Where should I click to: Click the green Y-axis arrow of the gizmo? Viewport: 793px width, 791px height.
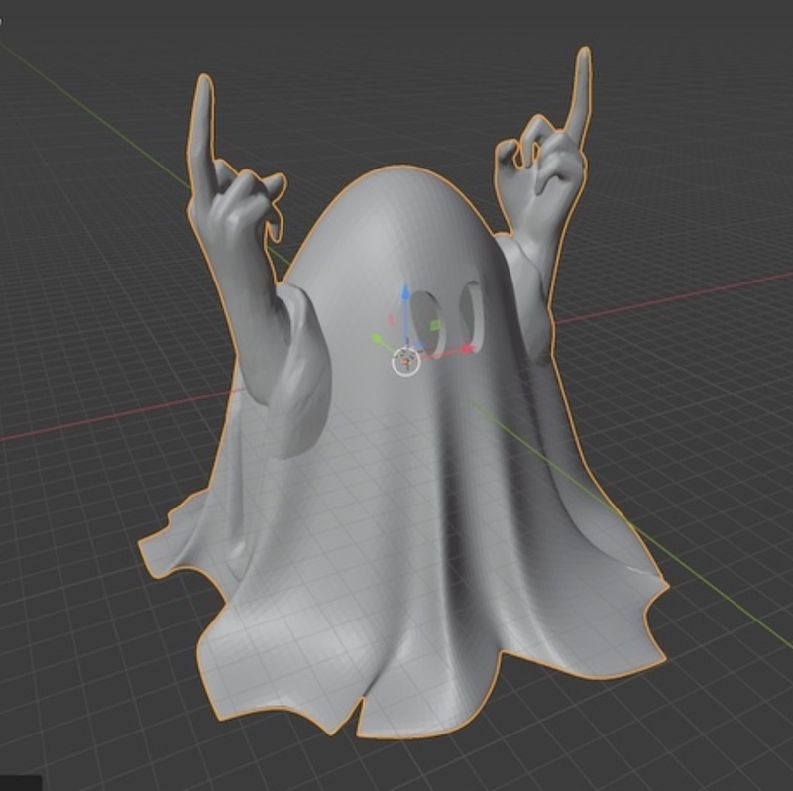[x=378, y=340]
